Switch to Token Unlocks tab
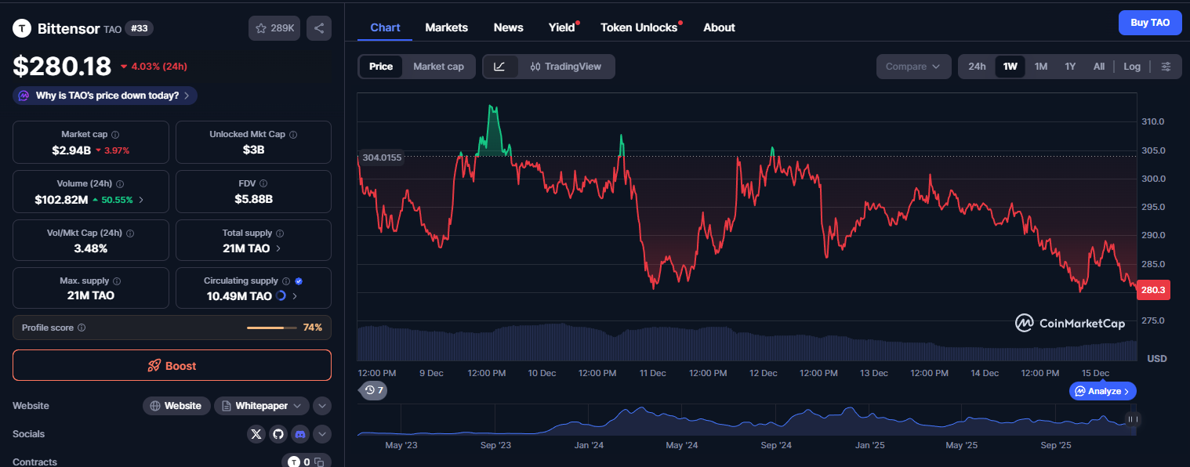1190x467 pixels. 639,27
